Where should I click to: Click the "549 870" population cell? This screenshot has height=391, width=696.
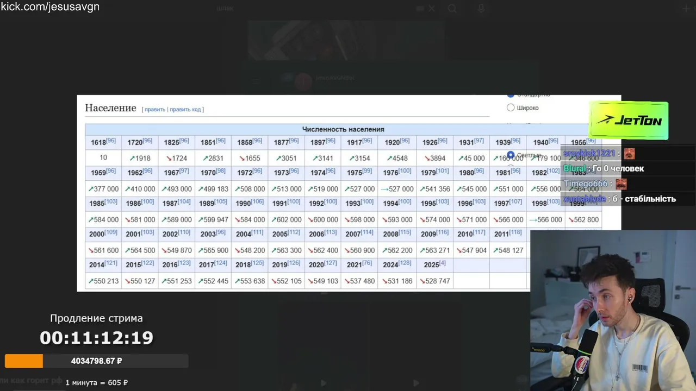[177, 250]
